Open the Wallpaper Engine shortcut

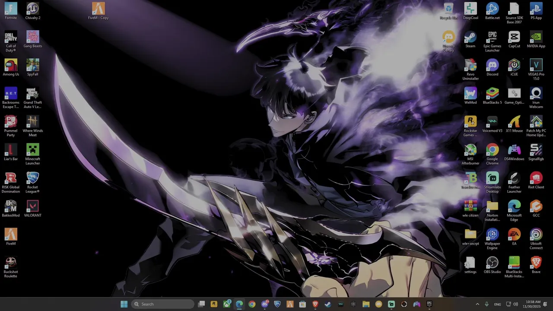(x=493, y=239)
